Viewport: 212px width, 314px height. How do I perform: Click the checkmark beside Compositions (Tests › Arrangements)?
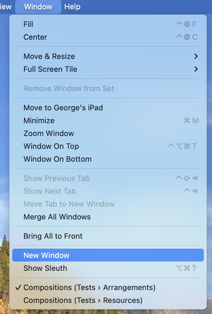click(18, 287)
